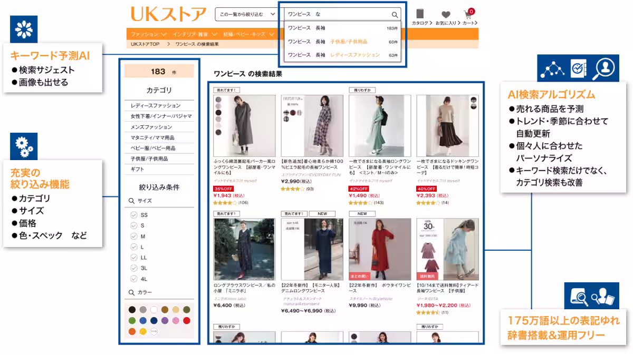Open plaid flannel dress product image
Viewport: 633px width, 355px height.
(312, 125)
